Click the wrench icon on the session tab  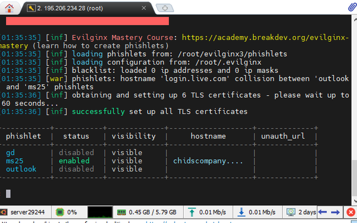(31, 8)
